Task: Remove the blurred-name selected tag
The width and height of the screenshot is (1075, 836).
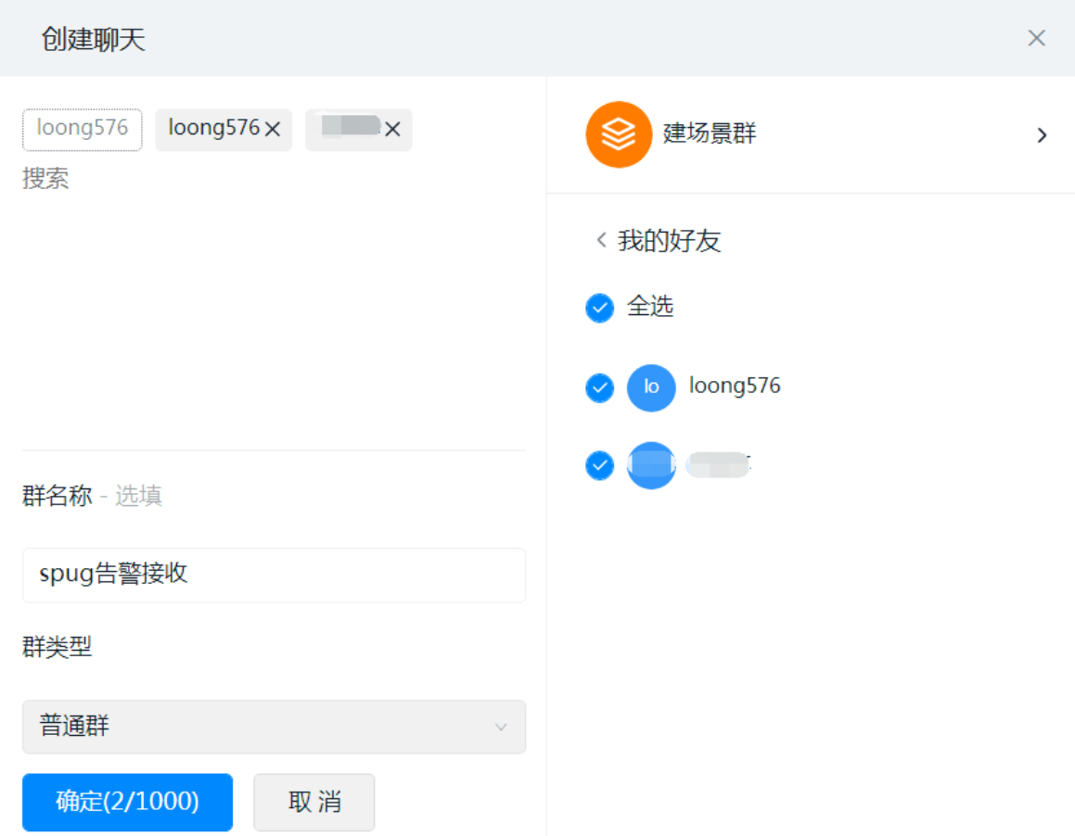Action: 392,129
